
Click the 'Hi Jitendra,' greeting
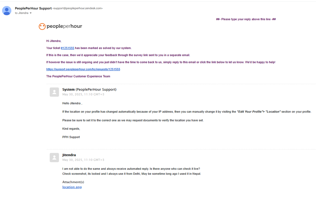54,41
